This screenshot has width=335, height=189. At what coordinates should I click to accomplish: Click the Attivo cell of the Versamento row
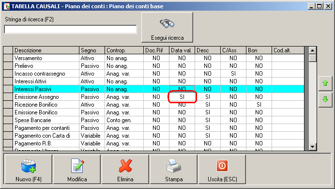[x=92, y=58]
